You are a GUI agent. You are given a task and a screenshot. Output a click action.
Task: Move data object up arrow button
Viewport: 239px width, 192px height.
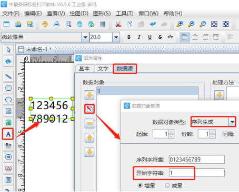(89, 137)
